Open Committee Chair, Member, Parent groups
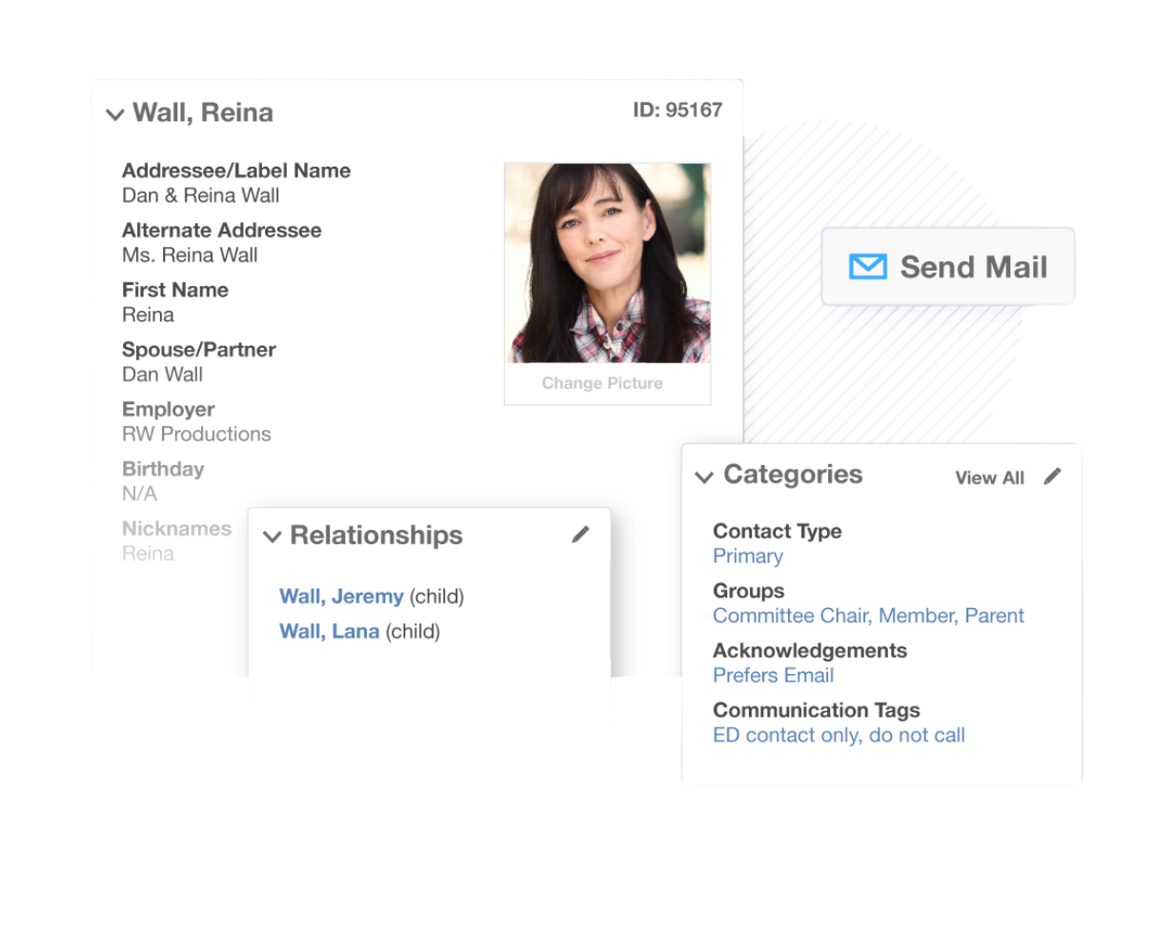Image resolution: width=1173 pixels, height=935 pixels. click(x=868, y=616)
